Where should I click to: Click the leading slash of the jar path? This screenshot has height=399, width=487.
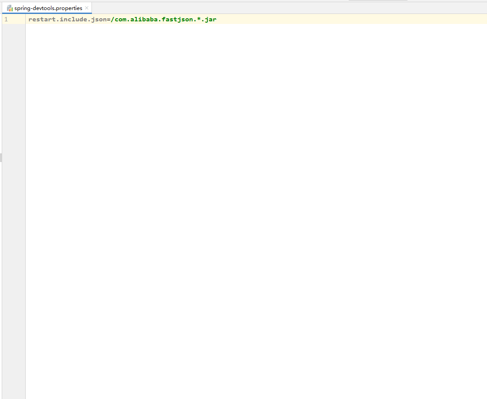coord(112,19)
